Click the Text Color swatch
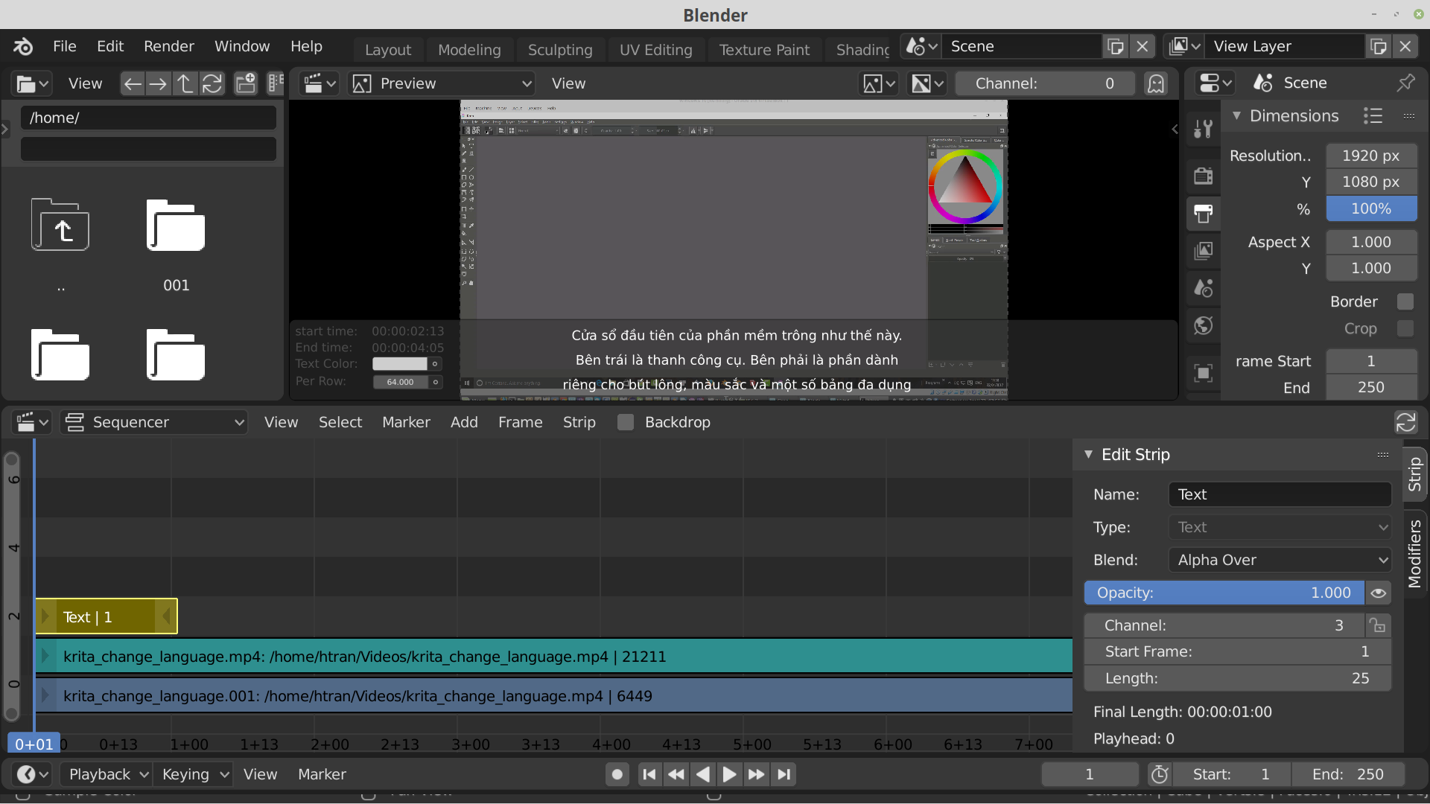Screen dimensions: 1430x804 pos(400,363)
